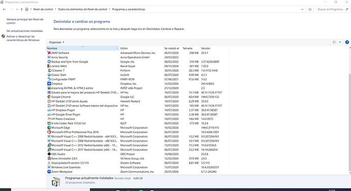This screenshot has height=191, width=351.
Task: Go back with the left arrow
Action: tap(4, 9)
